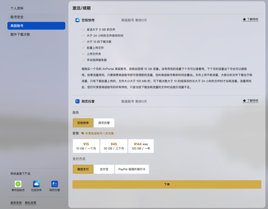The height and width of the screenshot is (209, 268).
Task: Open the 网页托管 product icon in sidebar
Action: [x=54, y=184]
